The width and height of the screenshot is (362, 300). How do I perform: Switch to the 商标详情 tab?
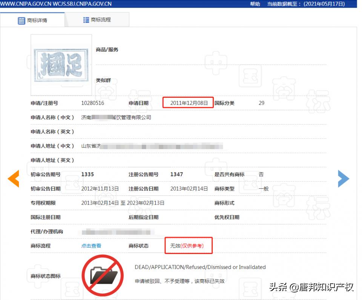point(34,20)
